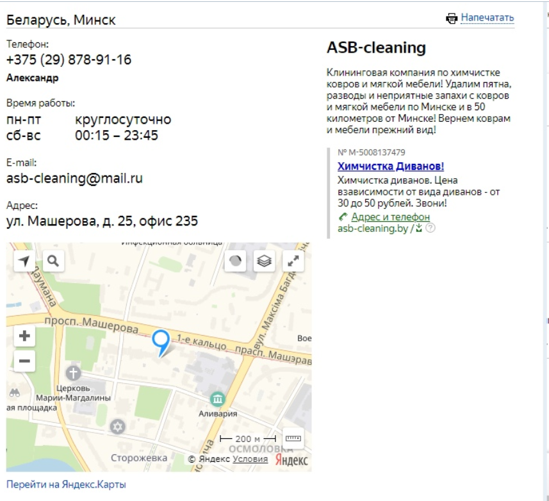This screenshot has height=501, width=549.
Task: Click the email asb-cleaning@mail.ru
Action: pyautogui.click(x=74, y=178)
